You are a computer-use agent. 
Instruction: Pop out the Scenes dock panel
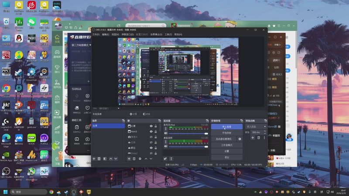123,121
